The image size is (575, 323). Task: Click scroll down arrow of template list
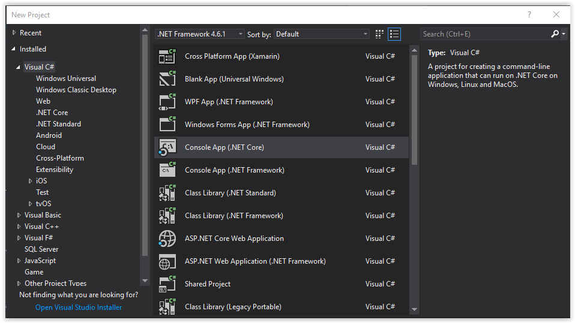tap(414, 309)
